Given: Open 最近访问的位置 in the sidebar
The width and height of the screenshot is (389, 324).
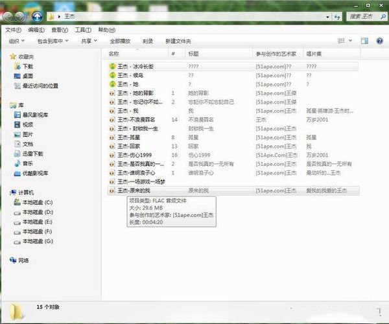Looking at the screenshot, I should coord(36,86).
